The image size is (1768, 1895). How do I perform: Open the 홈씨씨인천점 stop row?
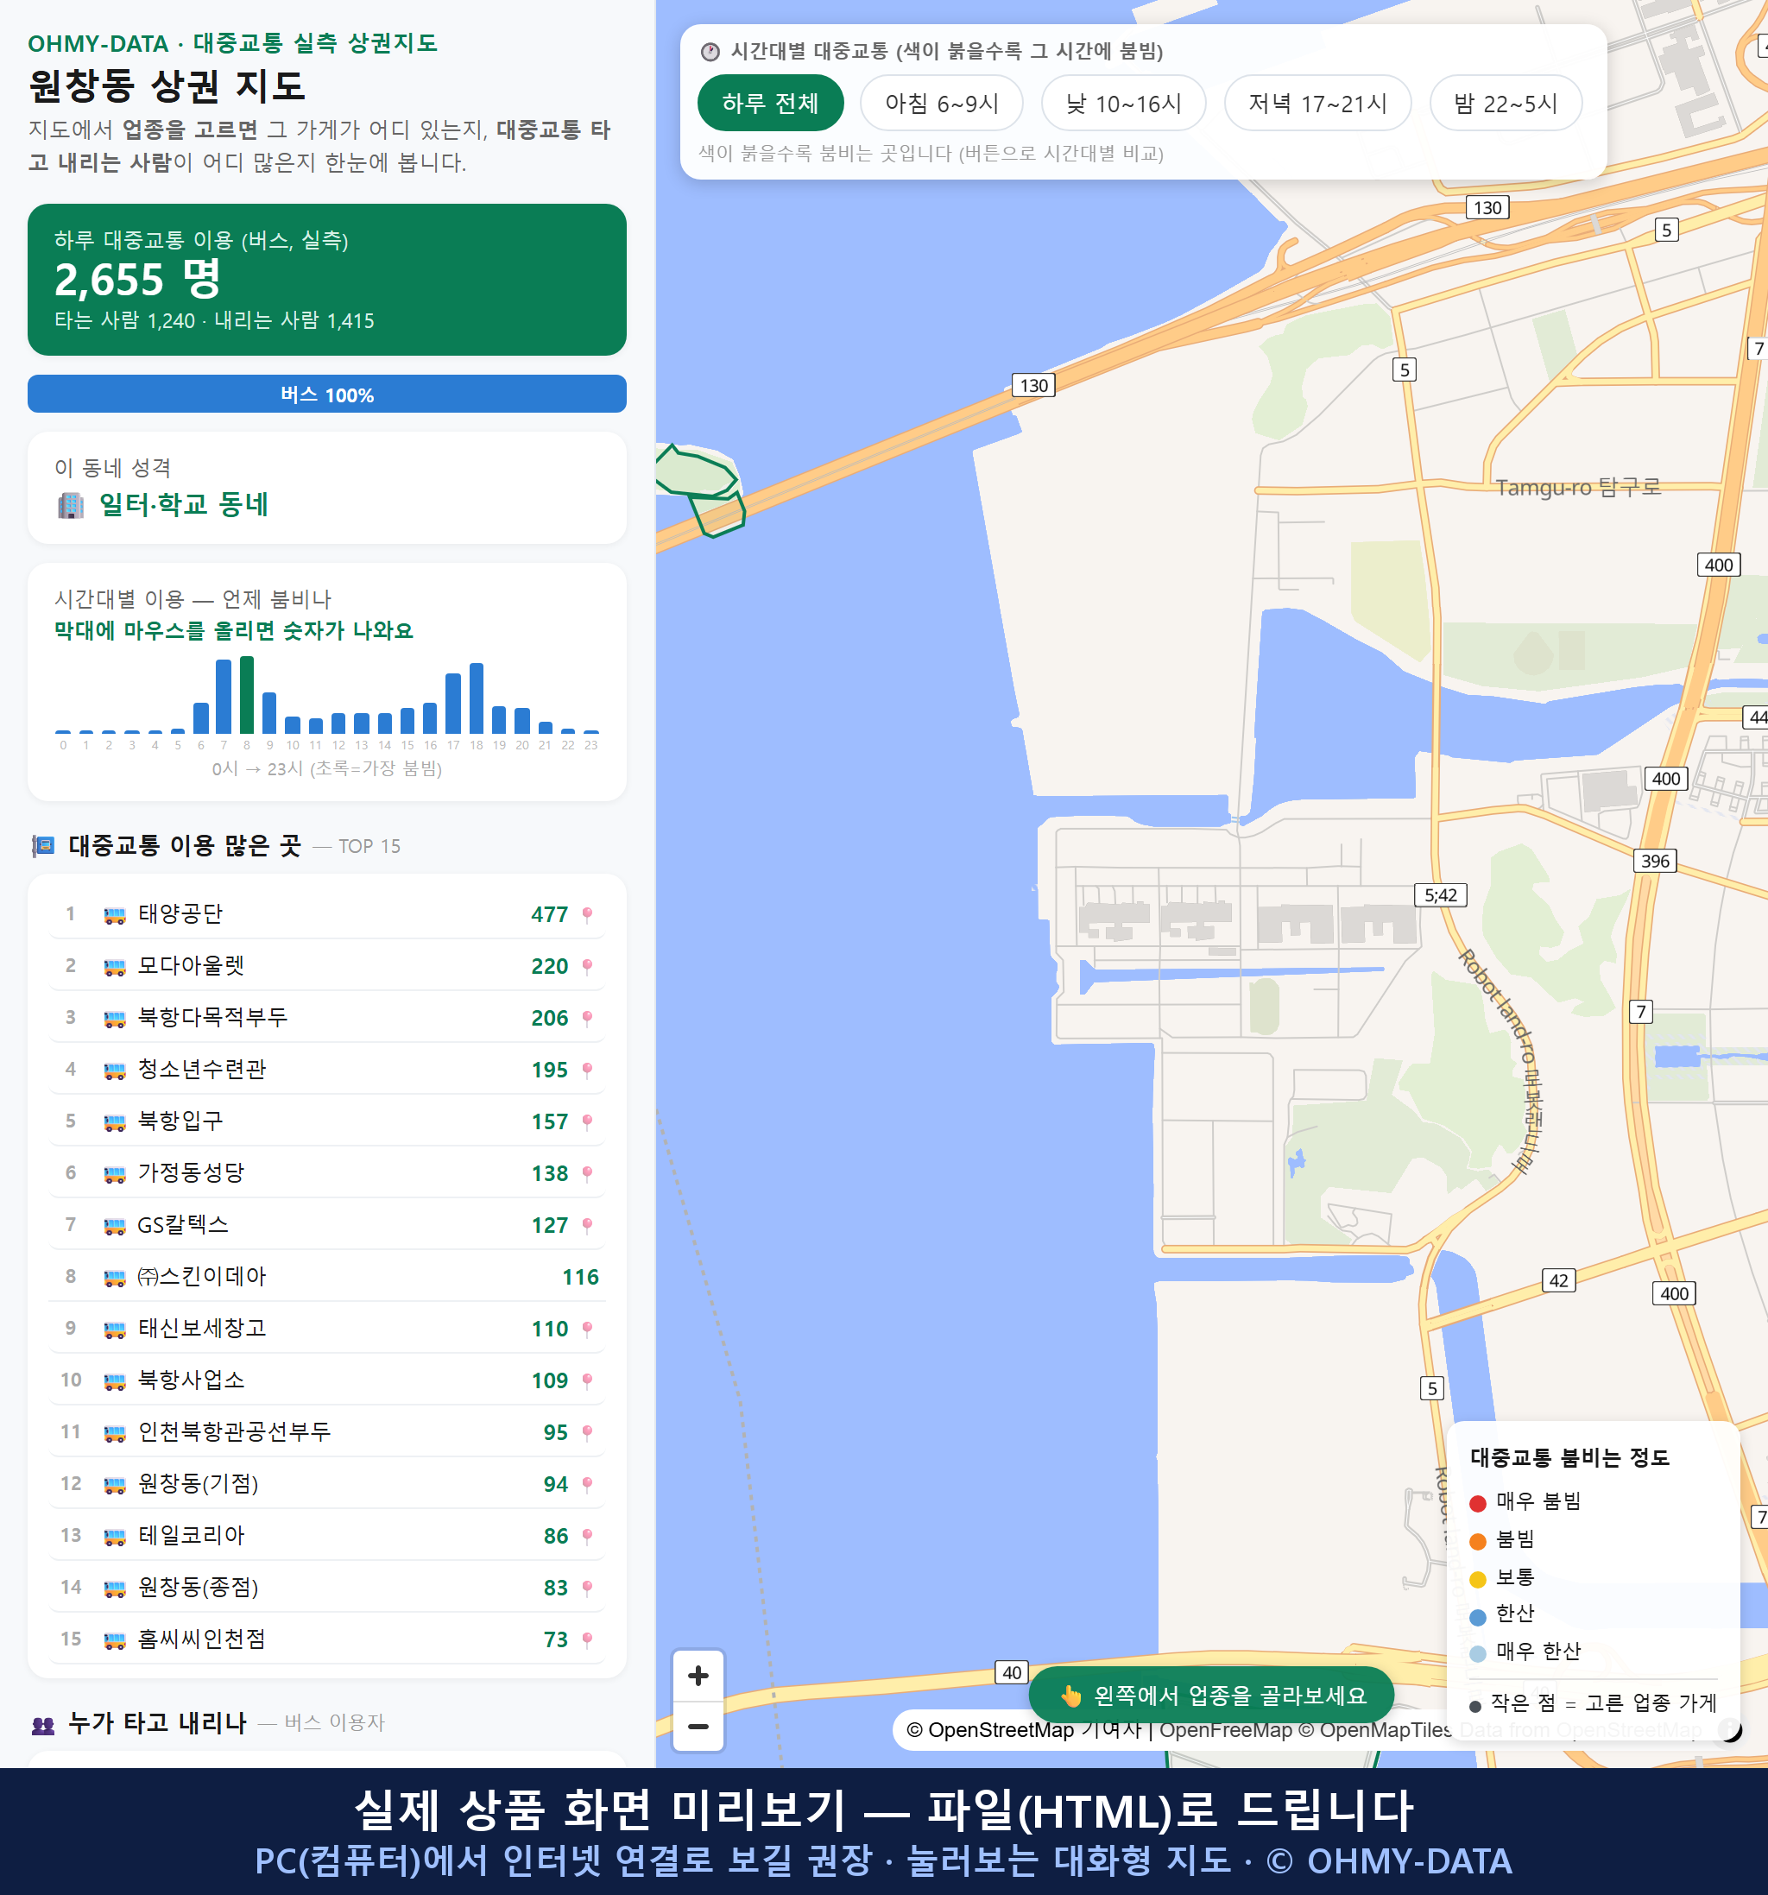(327, 1639)
